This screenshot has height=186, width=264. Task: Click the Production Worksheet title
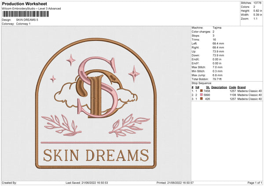(x=24, y=4)
